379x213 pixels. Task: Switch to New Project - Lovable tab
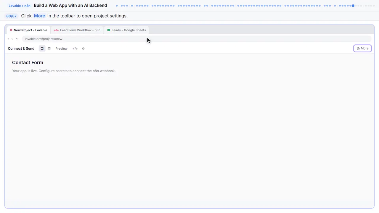point(28,30)
